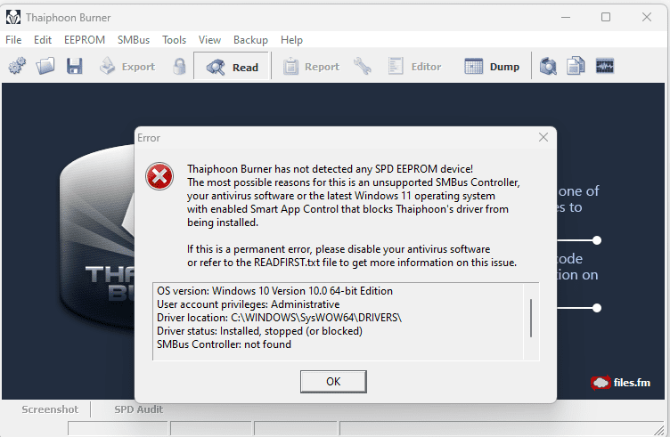Click the wrench tools icon
Image resolution: width=670 pixels, height=437 pixels.
tap(363, 66)
